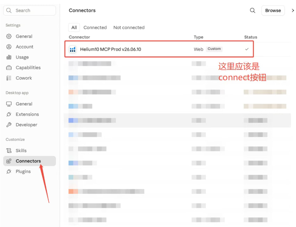The image size is (296, 227).
Task: Click the Developer wrench icon
Action: [9, 125]
